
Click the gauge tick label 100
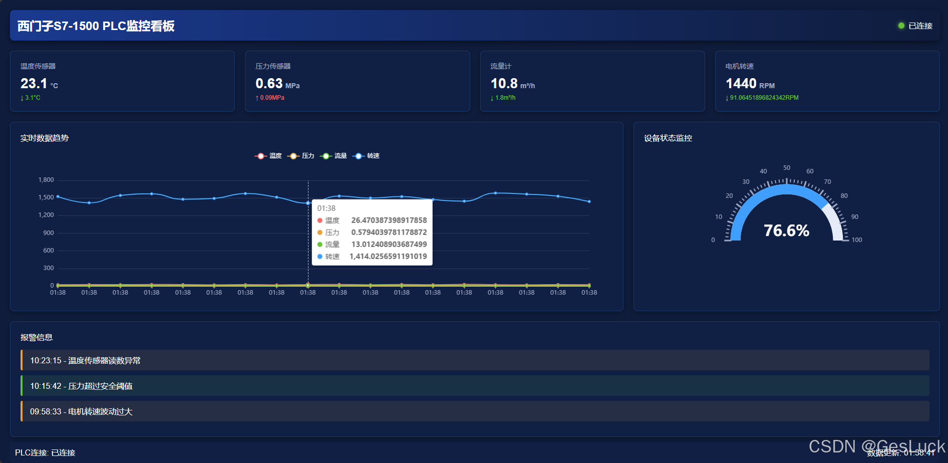pos(857,240)
